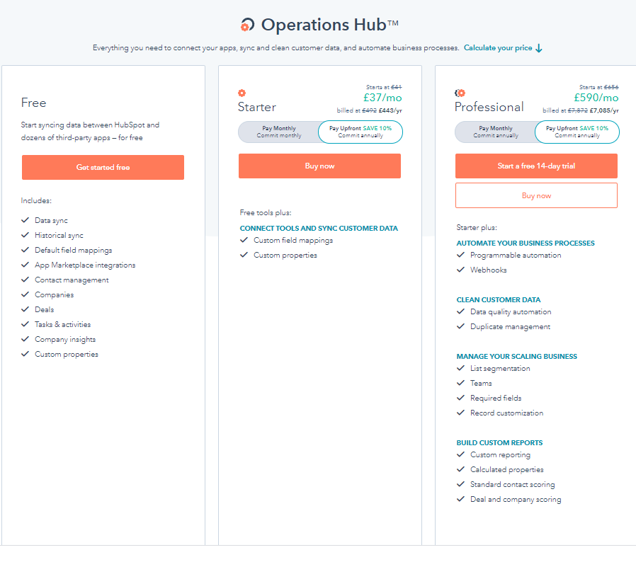The image size is (636, 562).
Task: Click the Automate Your Business Processes heading
Action: [x=526, y=243]
